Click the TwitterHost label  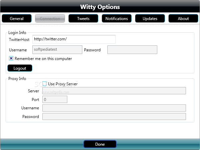click(x=19, y=40)
